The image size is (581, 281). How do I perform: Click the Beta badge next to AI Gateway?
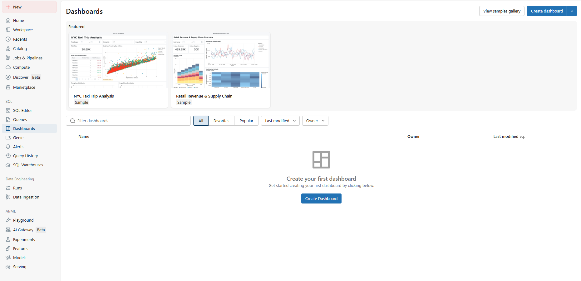coord(41,230)
